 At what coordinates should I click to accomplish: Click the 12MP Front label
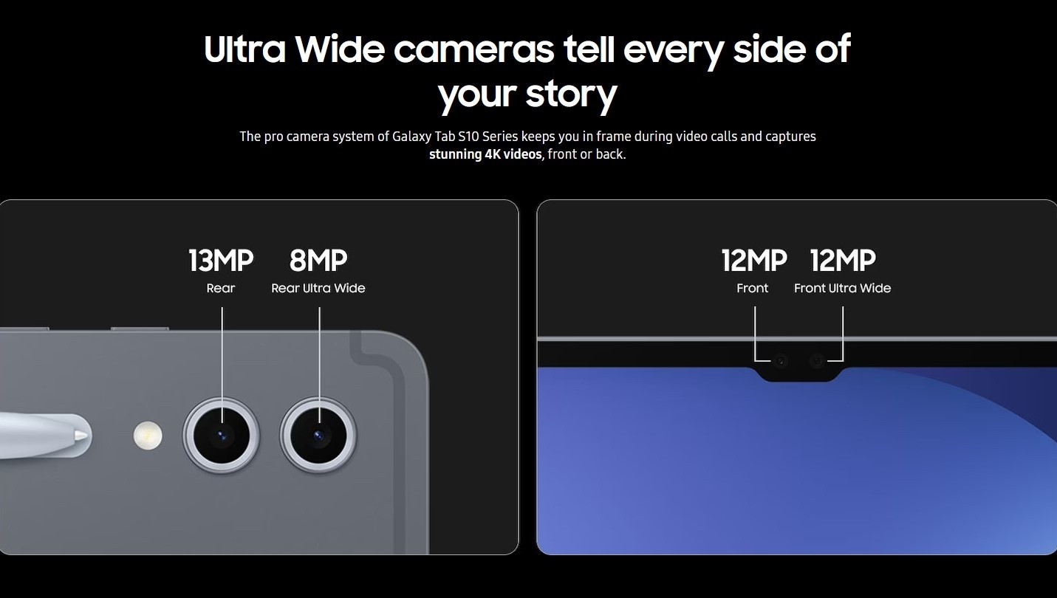tap(753, 260)
